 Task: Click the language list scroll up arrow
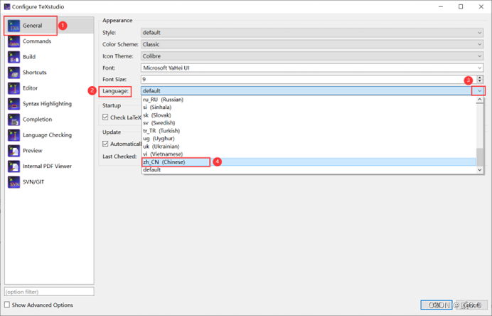[479, 100]
